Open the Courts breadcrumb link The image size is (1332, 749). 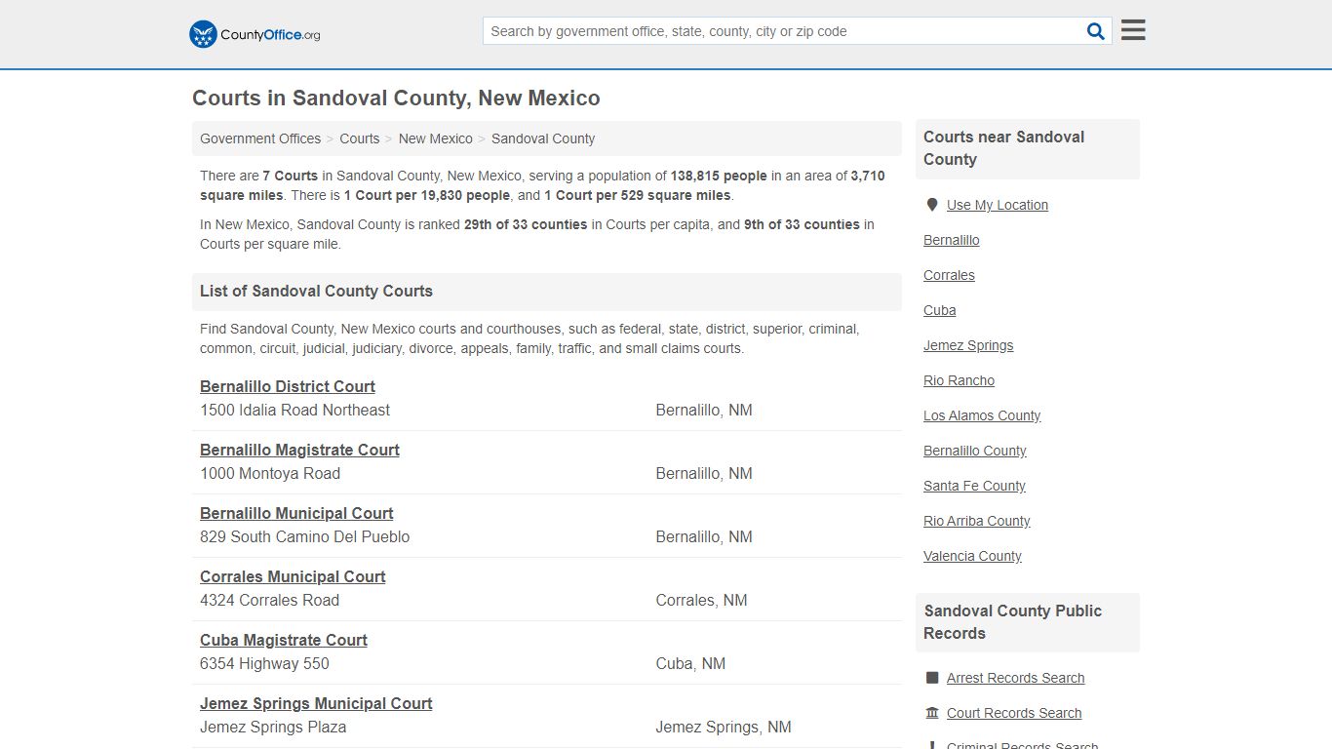point(360,138)
